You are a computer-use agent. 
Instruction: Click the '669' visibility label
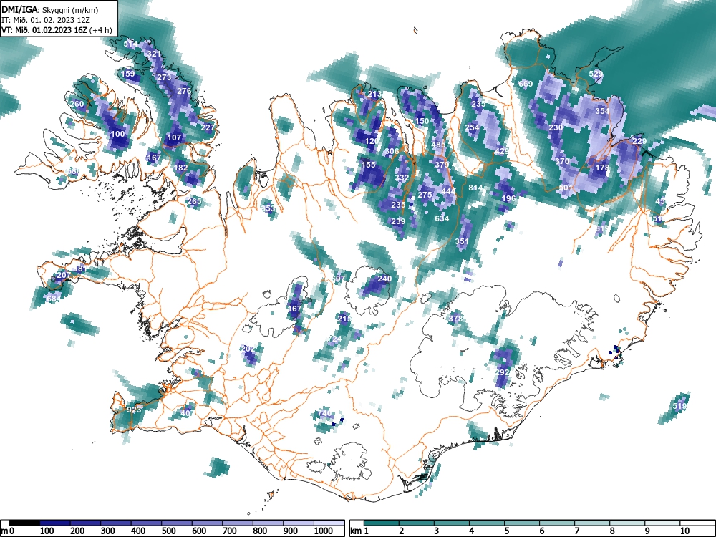(526, 84)
